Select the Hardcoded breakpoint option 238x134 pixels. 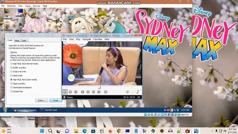[21, 87]
